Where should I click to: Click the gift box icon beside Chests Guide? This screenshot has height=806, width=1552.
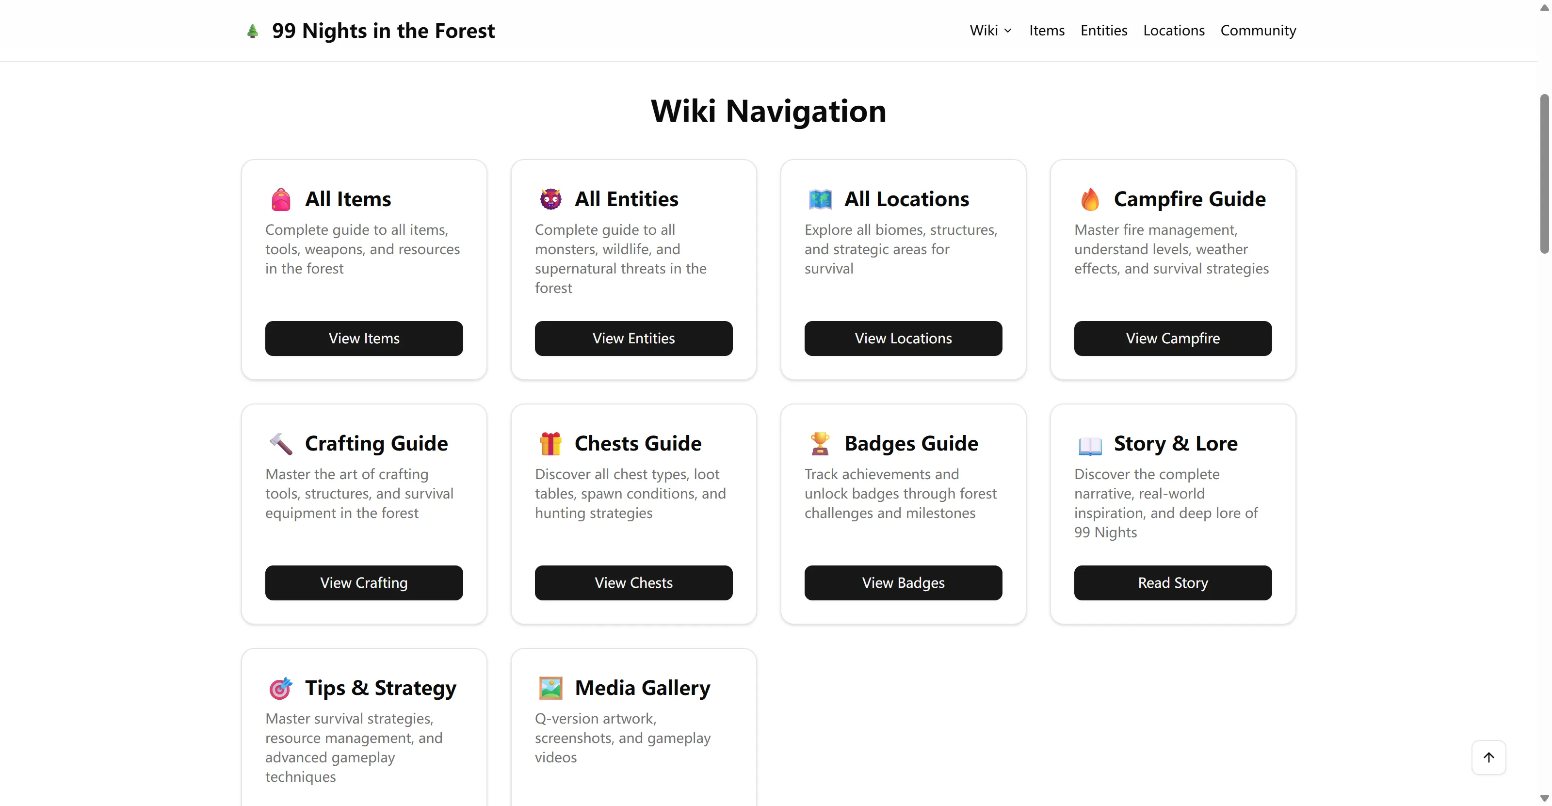[x=550, y=444]
